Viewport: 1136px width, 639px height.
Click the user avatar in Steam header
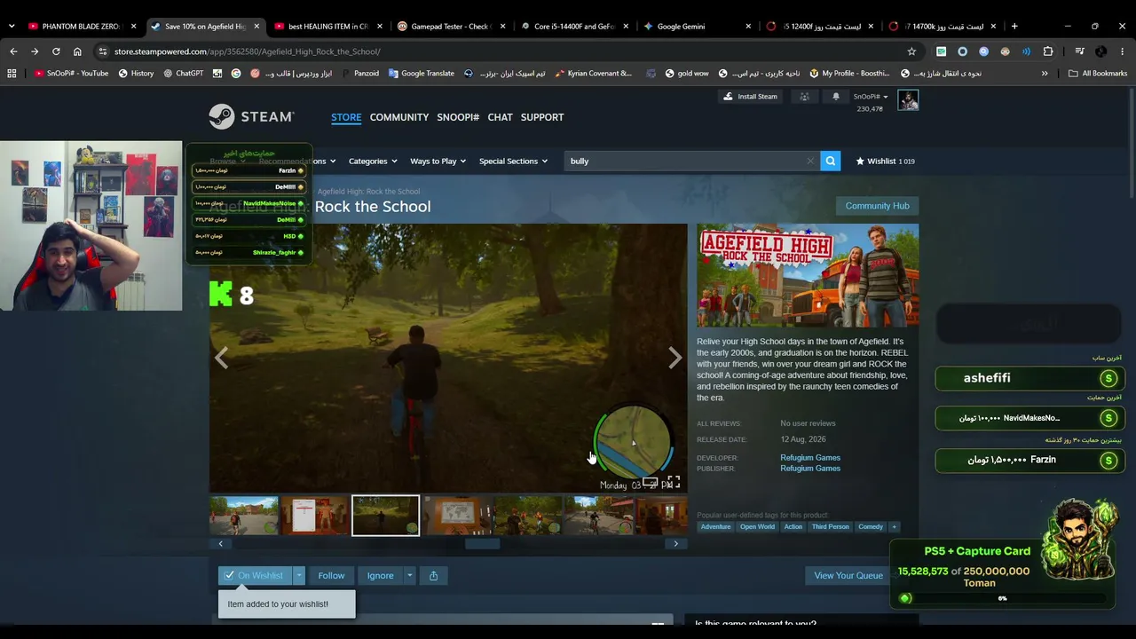908,100
